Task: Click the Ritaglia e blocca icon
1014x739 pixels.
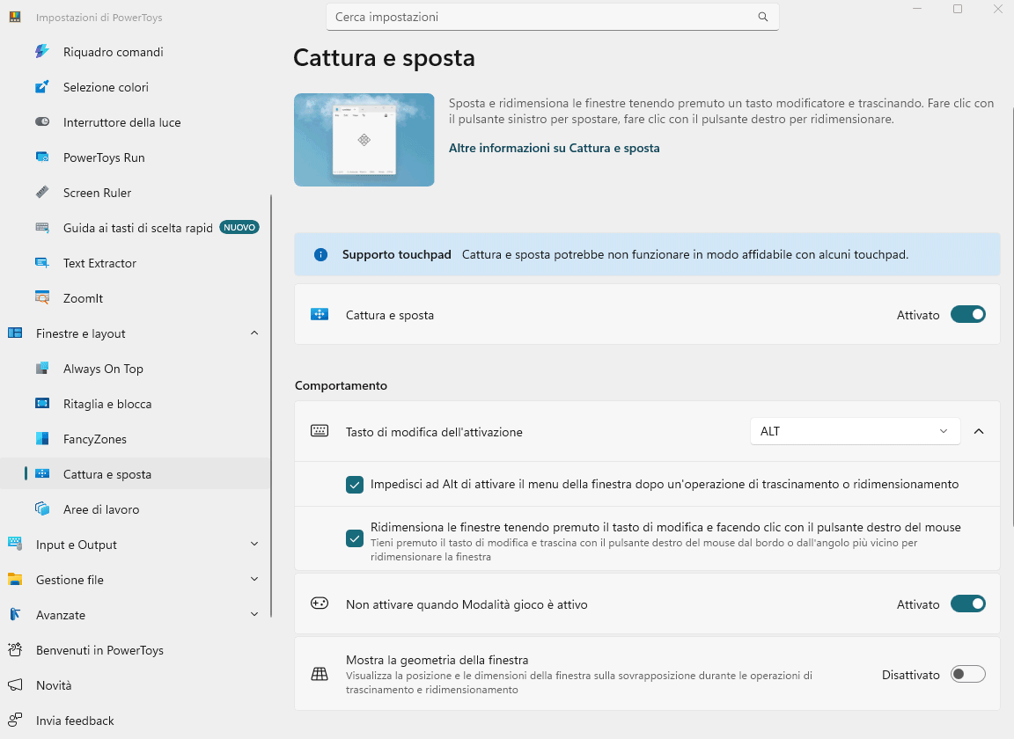Action: [42, 404]
